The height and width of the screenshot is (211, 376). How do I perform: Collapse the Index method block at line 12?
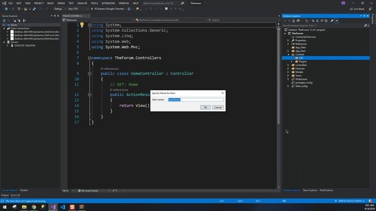point(89,95)
